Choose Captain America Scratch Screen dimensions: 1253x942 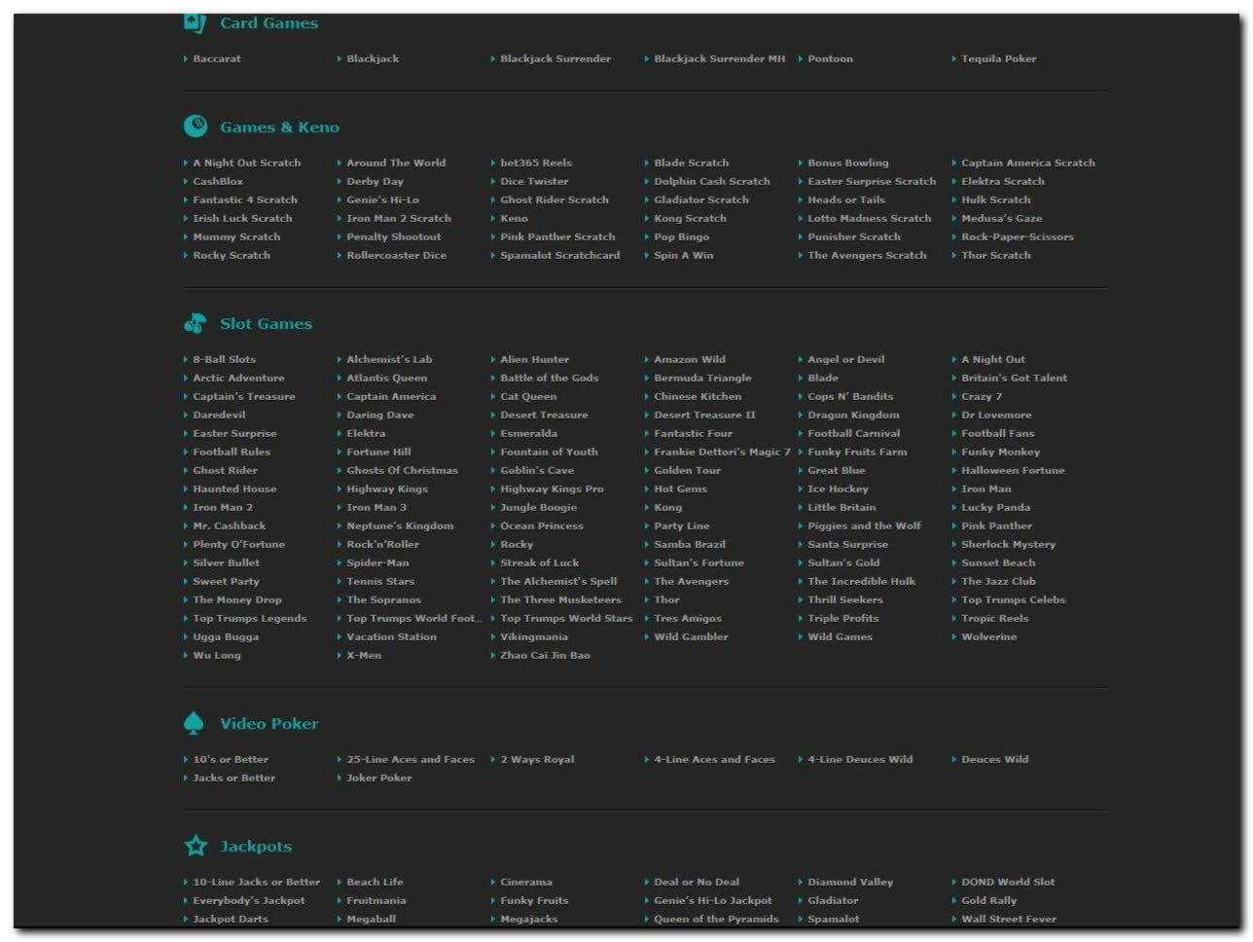[x=1028, y=163]
